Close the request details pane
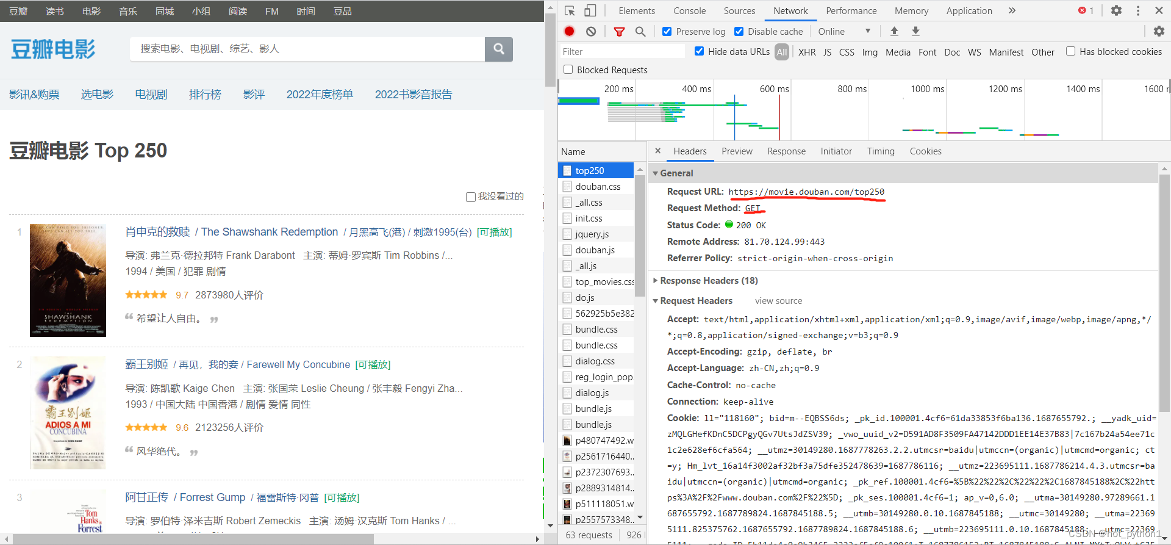The image size is (1171, 545). (x=657, y=151)
